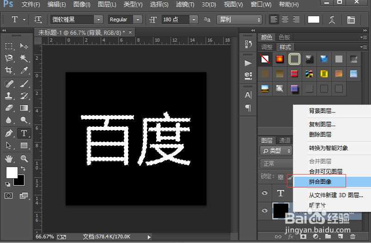Switch to the 色板 tab
The image size is (371, 243).
(285, 37)
